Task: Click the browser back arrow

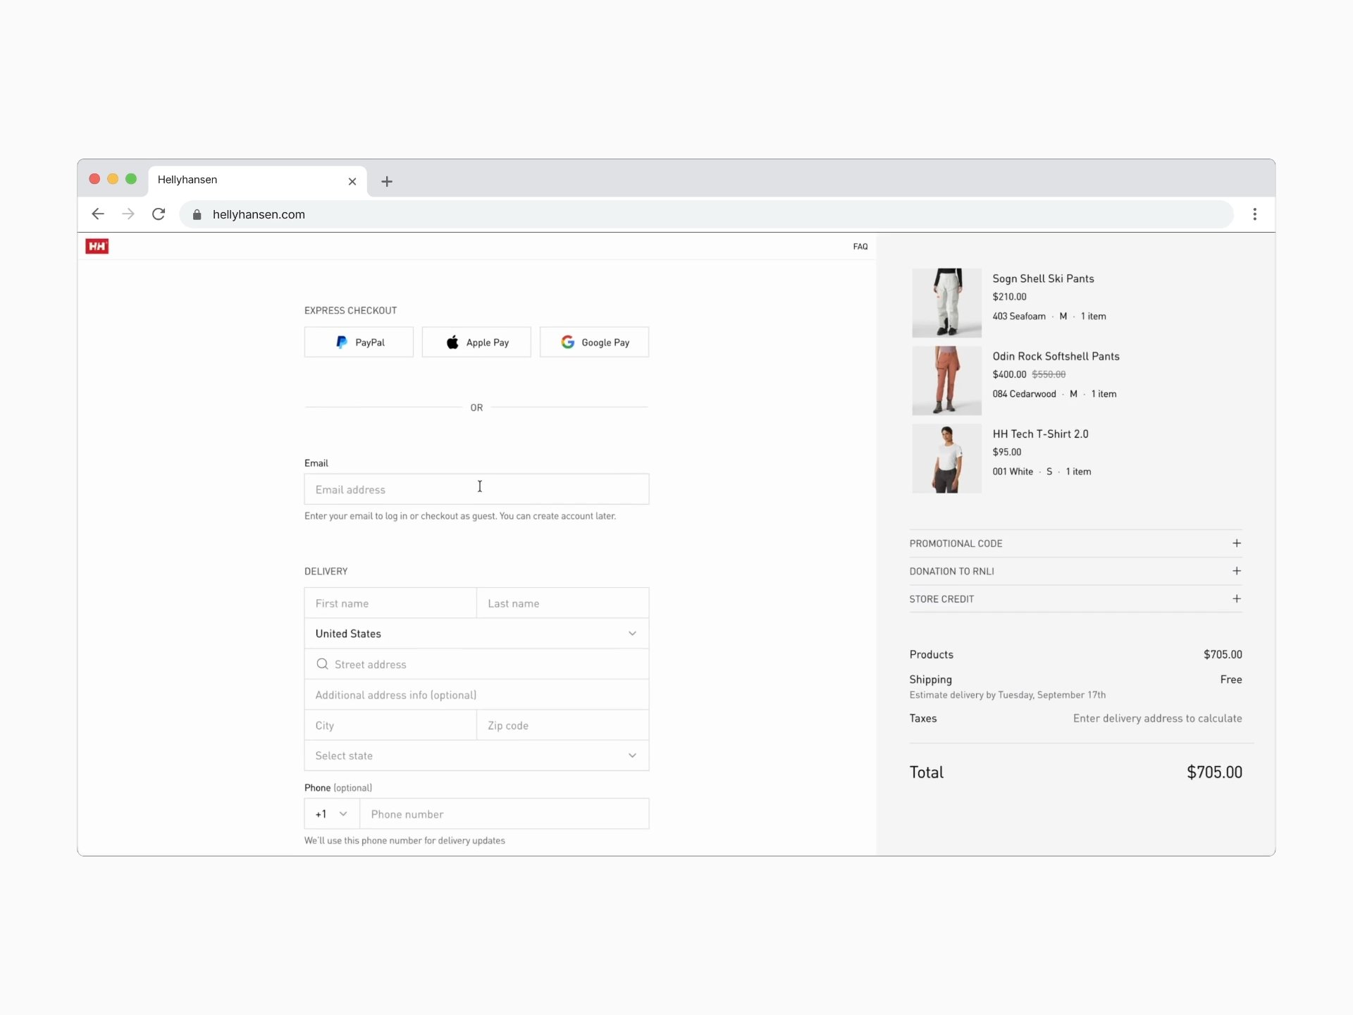Action: click(x=98, y=214)
